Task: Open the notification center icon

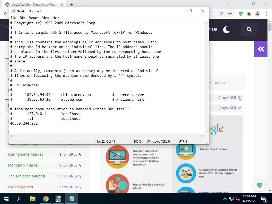Action: (x=263, y=199)
